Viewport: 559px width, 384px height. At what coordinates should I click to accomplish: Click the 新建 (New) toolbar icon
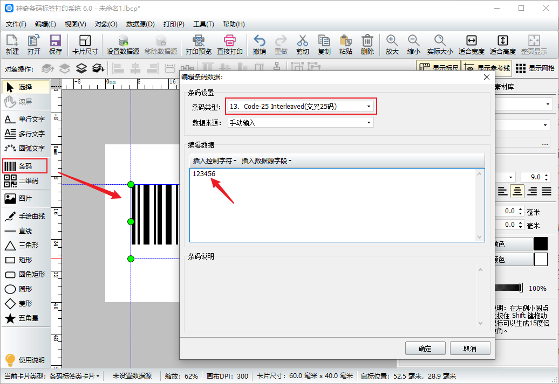coord(12,45)
